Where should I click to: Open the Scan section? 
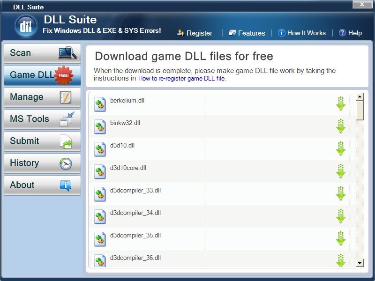[x=42, y=53]
